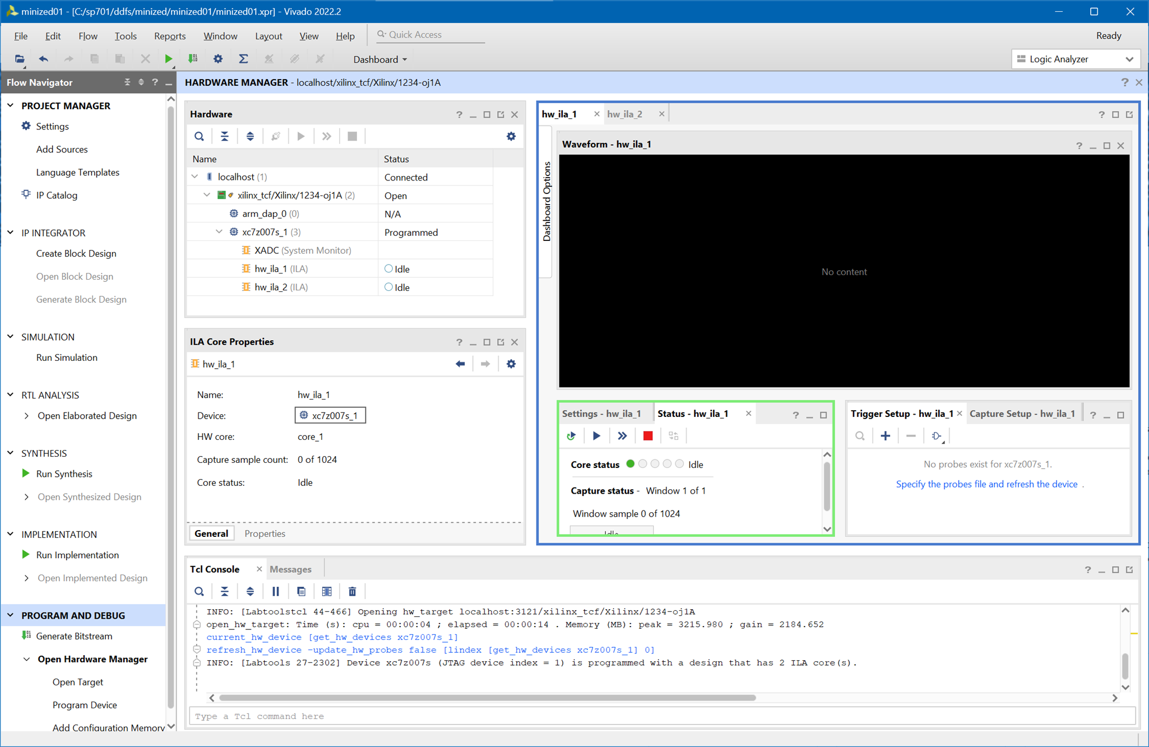This screenshot has height=747, width=1149.
Task: Click the Undo arrow in main toolbar
Action: pyautogui.click(x=44, y=59)
